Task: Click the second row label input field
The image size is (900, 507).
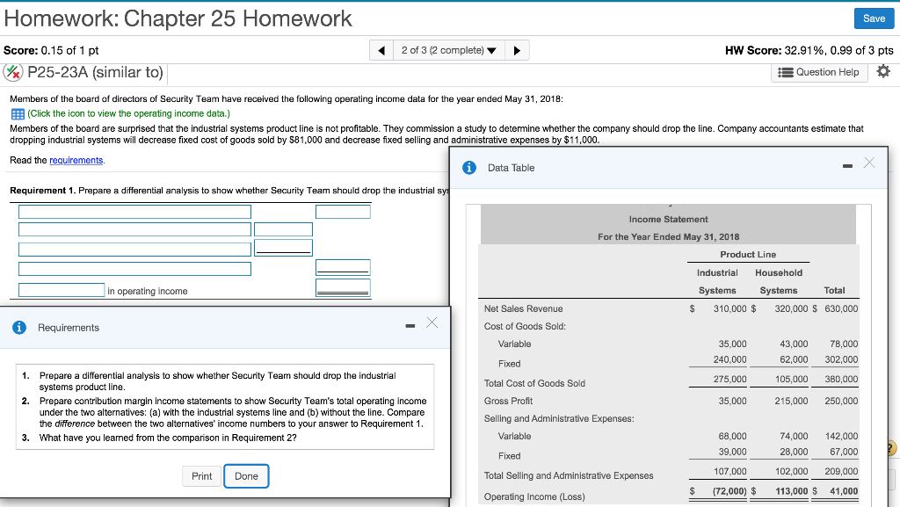Action: click(134, 229)
